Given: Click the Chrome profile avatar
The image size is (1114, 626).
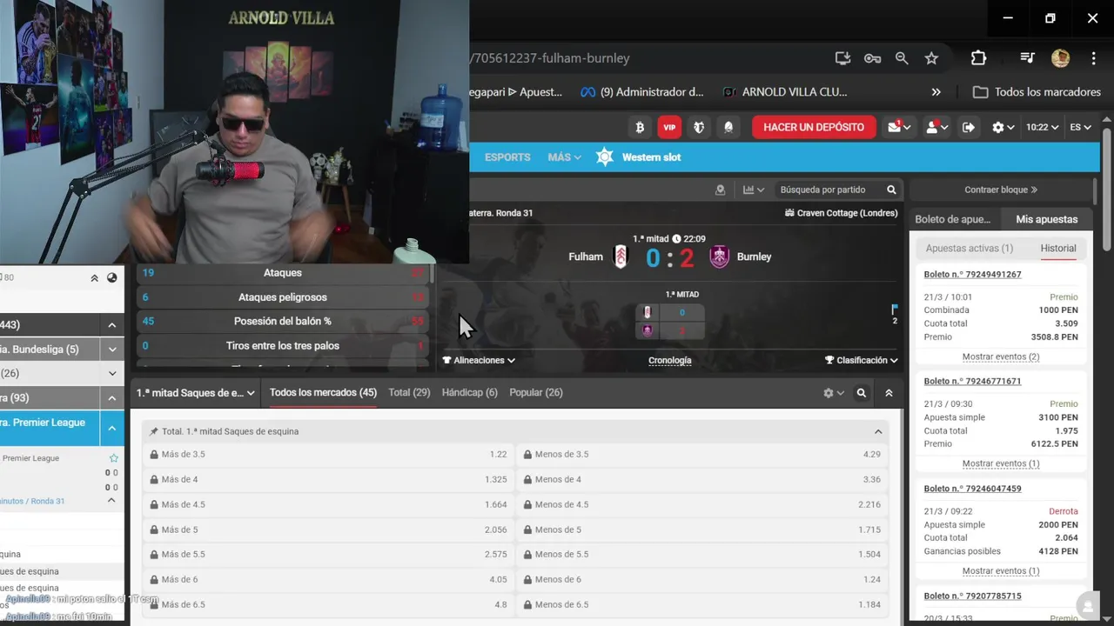Looking at the screenshot, I should 1060,58.
